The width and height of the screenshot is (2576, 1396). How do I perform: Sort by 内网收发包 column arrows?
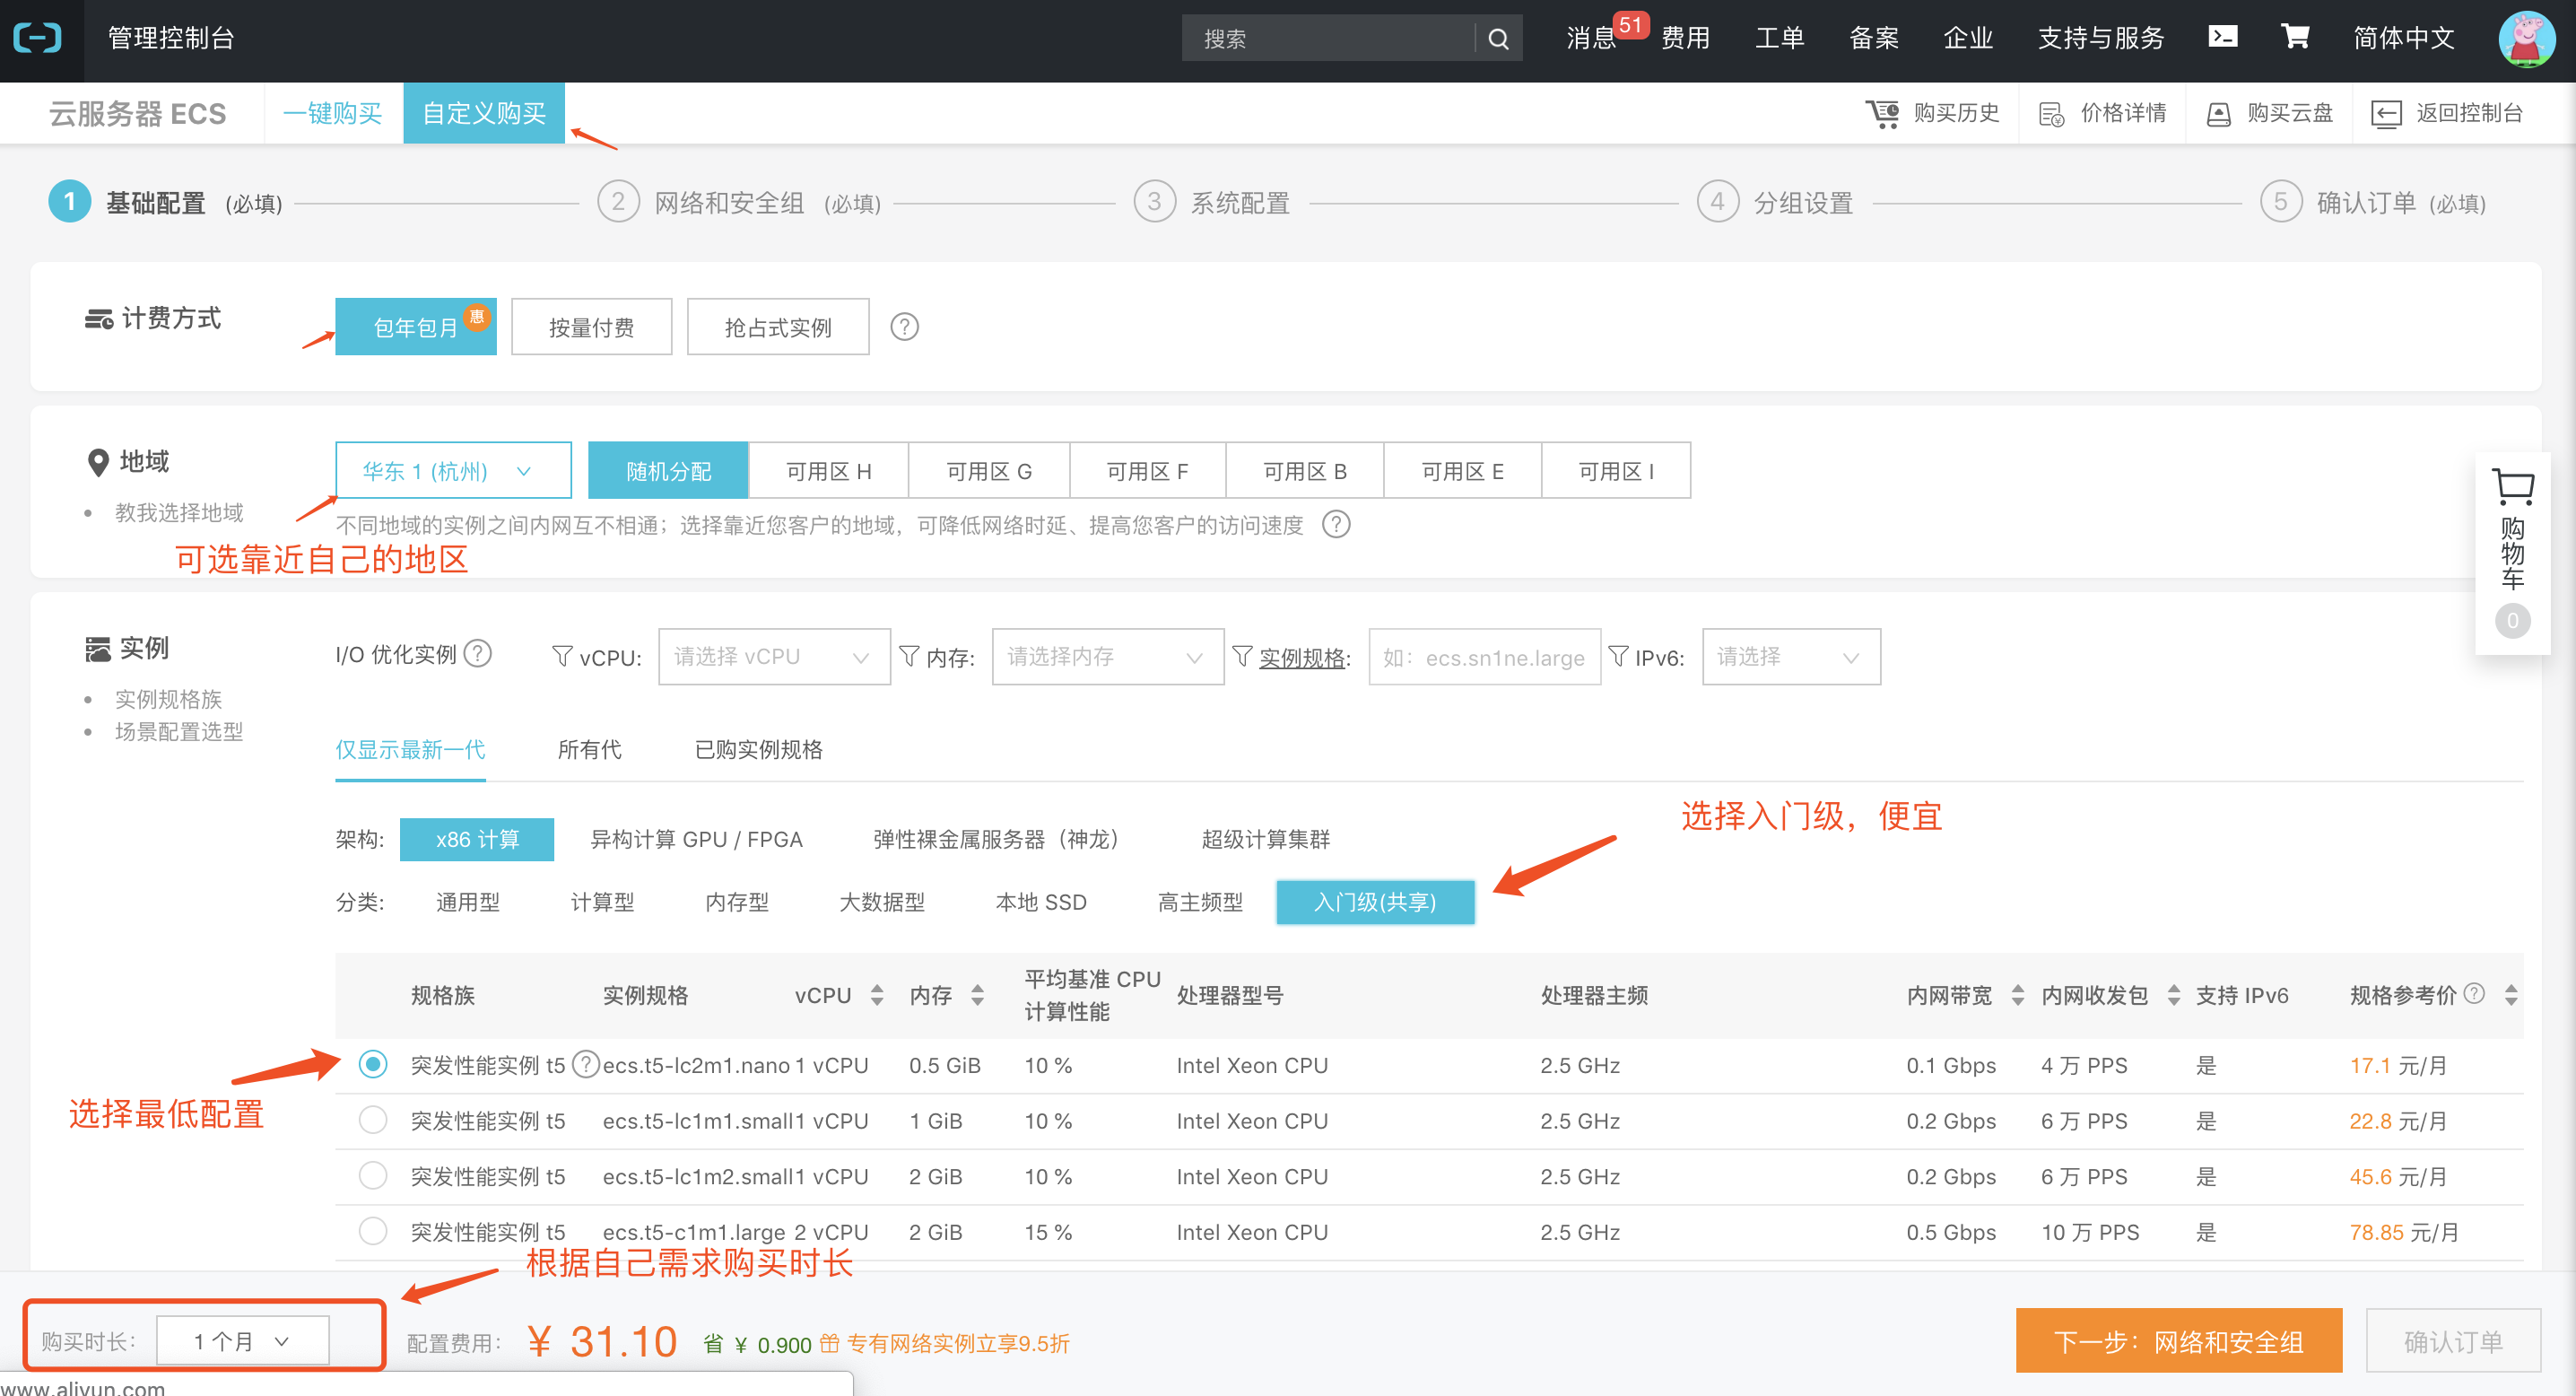(x=2174, y=995)
